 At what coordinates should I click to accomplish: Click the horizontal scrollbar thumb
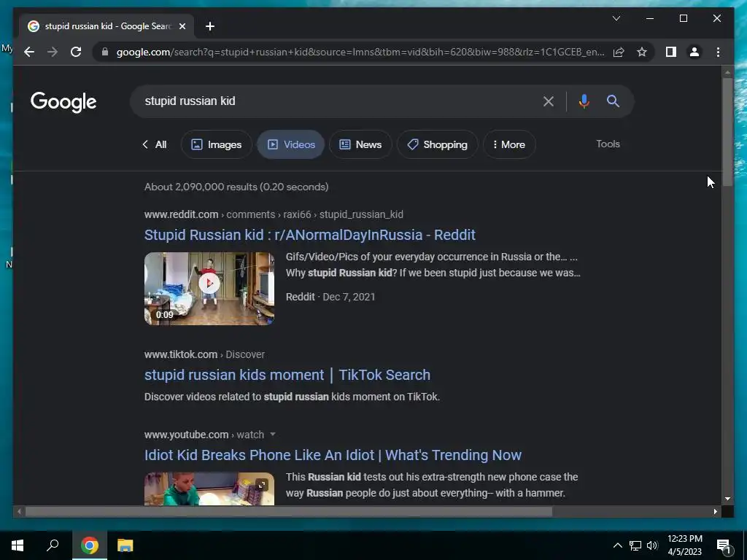coord(289,511)
